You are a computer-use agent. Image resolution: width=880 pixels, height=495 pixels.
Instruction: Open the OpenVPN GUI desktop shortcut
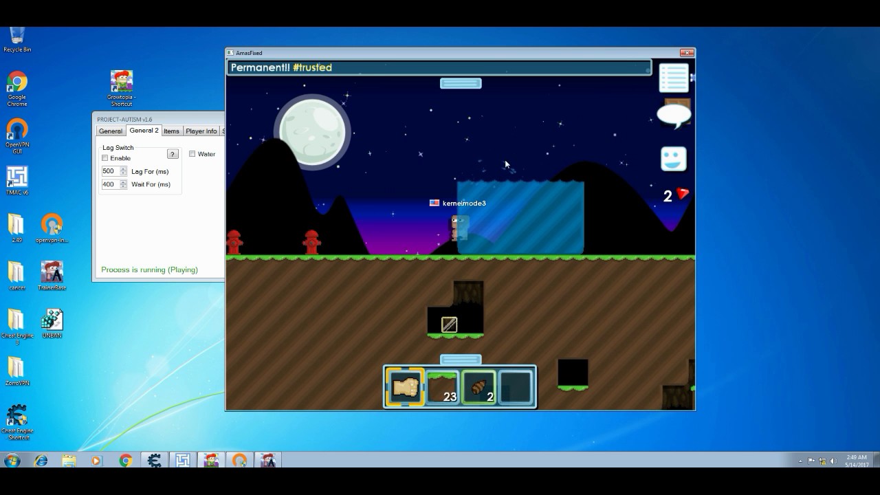click(x=17, y=135)
